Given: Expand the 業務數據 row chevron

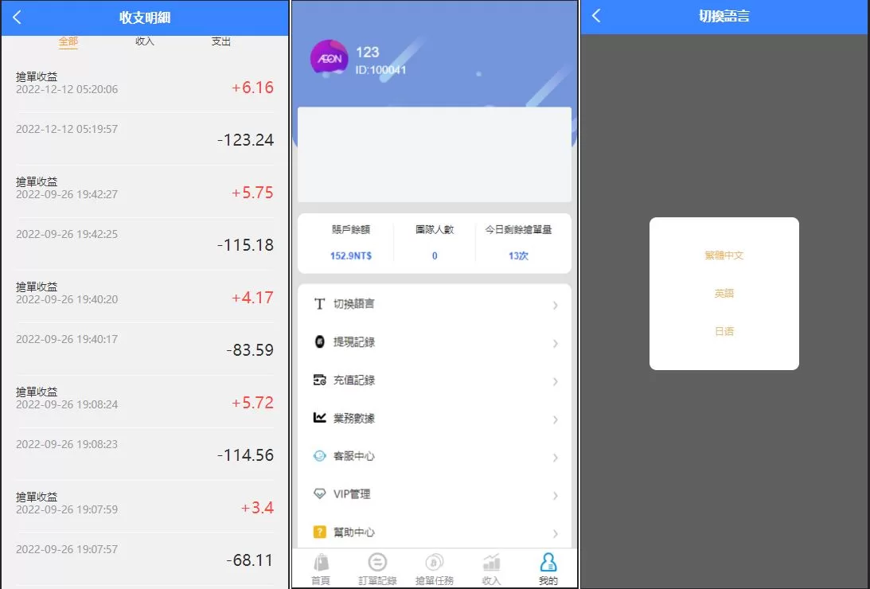Looking at the screenshot, I should coord(556,419).
